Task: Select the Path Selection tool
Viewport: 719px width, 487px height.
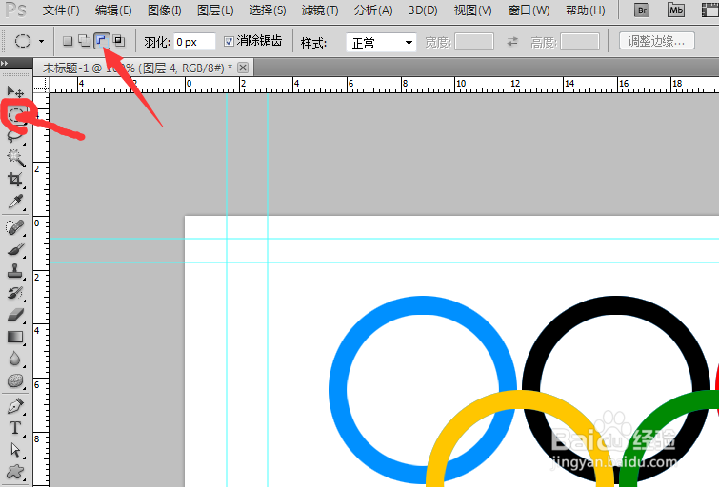Action: [15, 450]
